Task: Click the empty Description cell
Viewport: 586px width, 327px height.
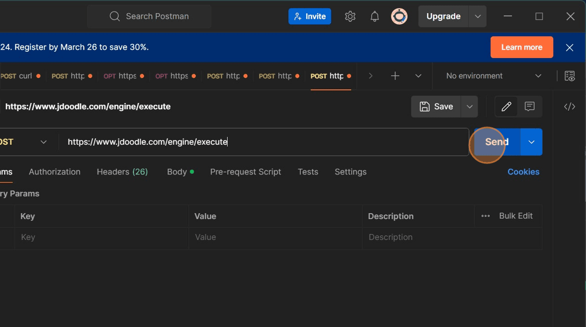Action: point(452,237)
